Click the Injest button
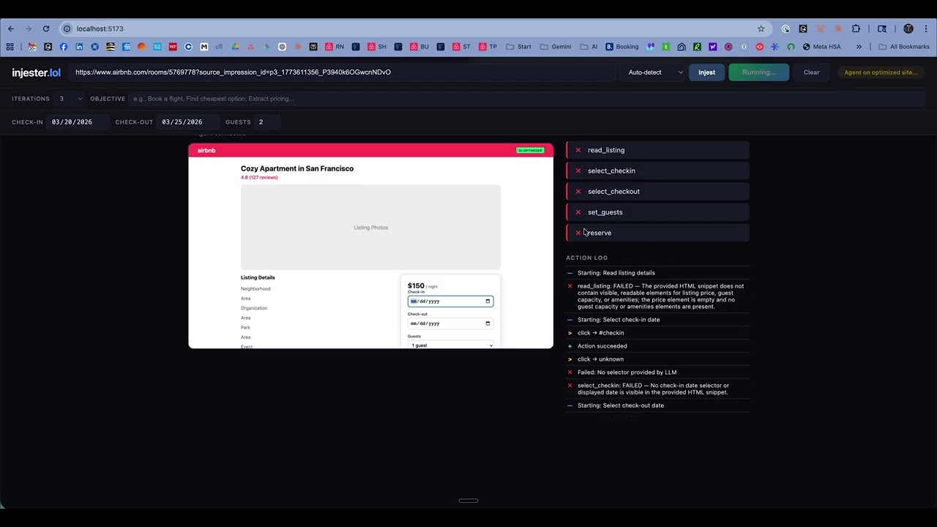Image resolution: width=937 pixels, height=527 pixels. (x=706, y=72)
